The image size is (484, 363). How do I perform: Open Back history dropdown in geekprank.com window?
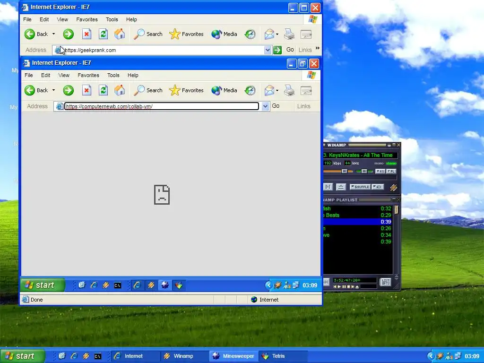coord(53,34)
